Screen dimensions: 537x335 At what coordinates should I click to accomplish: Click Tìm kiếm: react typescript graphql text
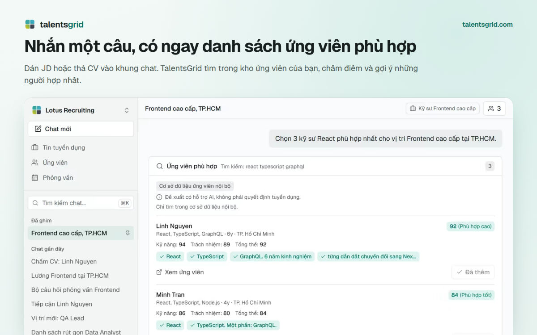click(263, 167)
